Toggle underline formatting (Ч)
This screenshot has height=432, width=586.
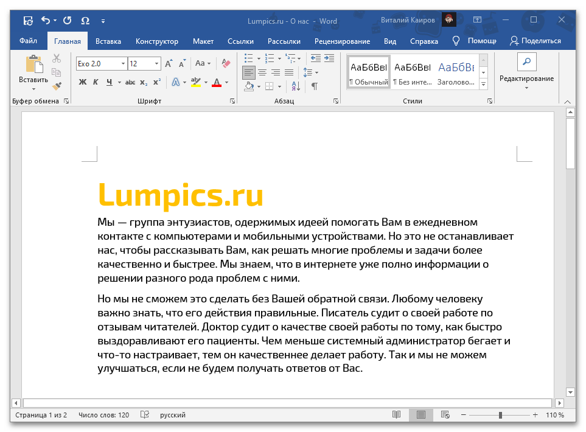coord(109,82)
